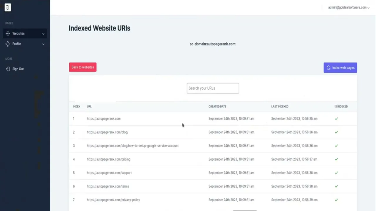Click the checkmark for how-to-setup-google-service-account row
376x211 pixels.
[336, 146]
